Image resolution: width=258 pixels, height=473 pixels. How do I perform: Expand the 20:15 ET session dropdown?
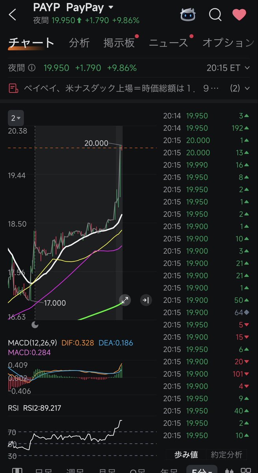(228, 68)
